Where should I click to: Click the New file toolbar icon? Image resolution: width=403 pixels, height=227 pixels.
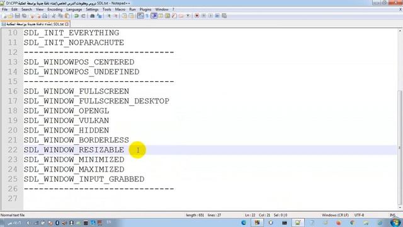click(x=4, y=16)
